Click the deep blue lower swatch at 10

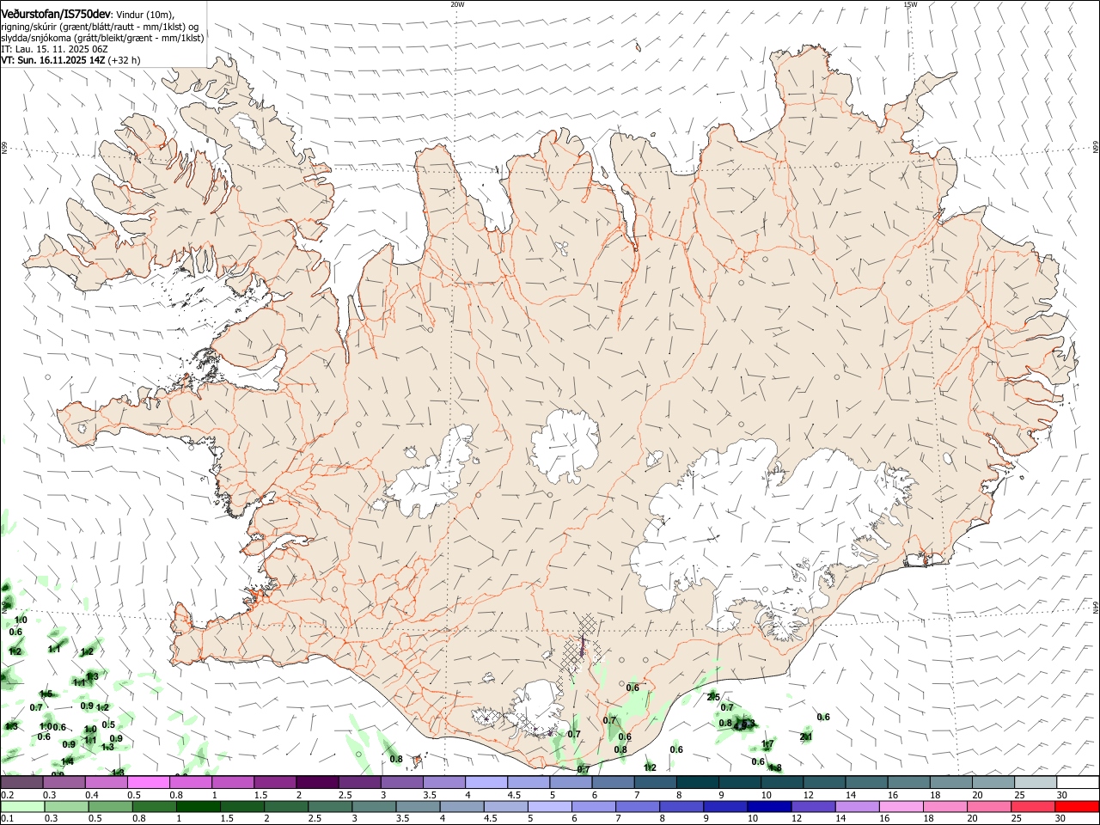(768, 806)
